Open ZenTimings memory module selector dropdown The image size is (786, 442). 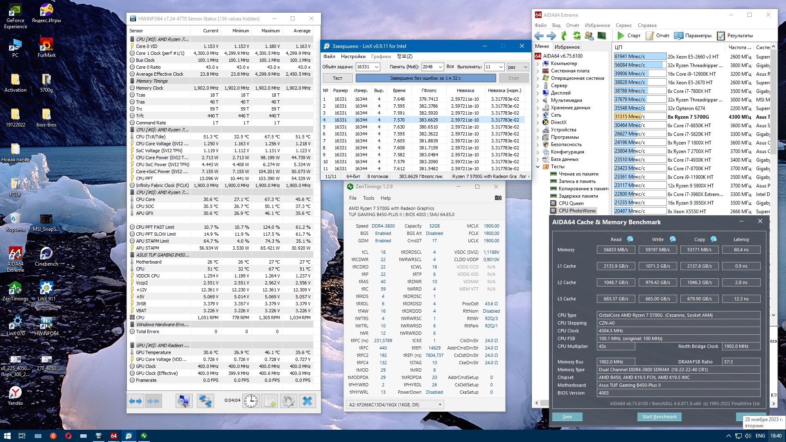[440, 405]
